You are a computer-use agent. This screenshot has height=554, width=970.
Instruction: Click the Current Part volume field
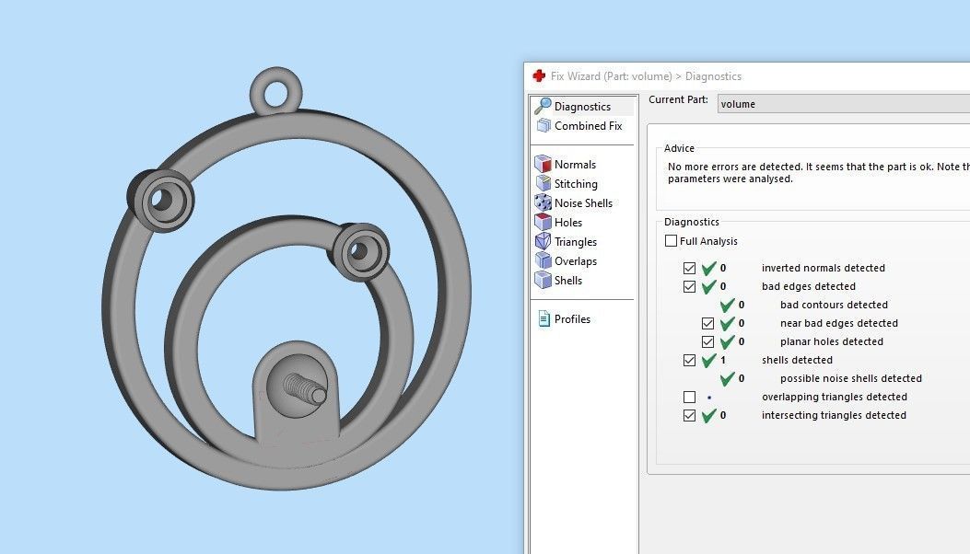point(843,104)
